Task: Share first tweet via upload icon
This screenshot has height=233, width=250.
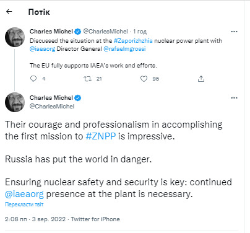Action: click(x=201, y=79)
